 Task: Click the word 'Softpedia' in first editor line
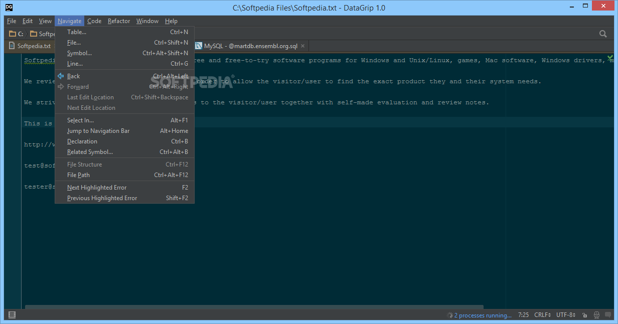point(40,60)
